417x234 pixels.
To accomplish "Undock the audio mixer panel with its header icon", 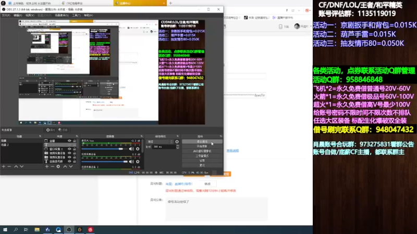I will [x=141, y=136].
